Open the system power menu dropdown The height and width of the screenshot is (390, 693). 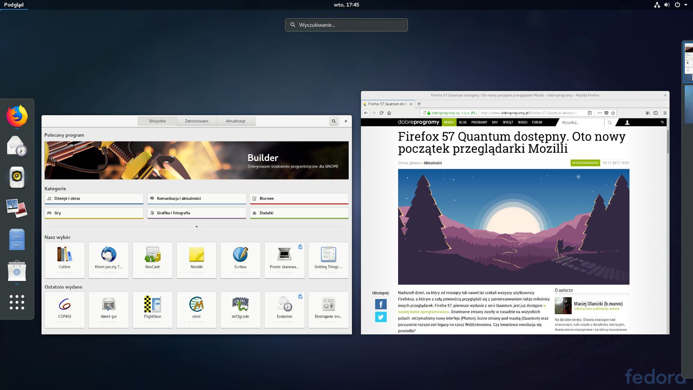686,5
